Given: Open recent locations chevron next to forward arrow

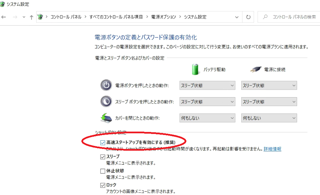Looking at the screenshot, I should point(24,17).
